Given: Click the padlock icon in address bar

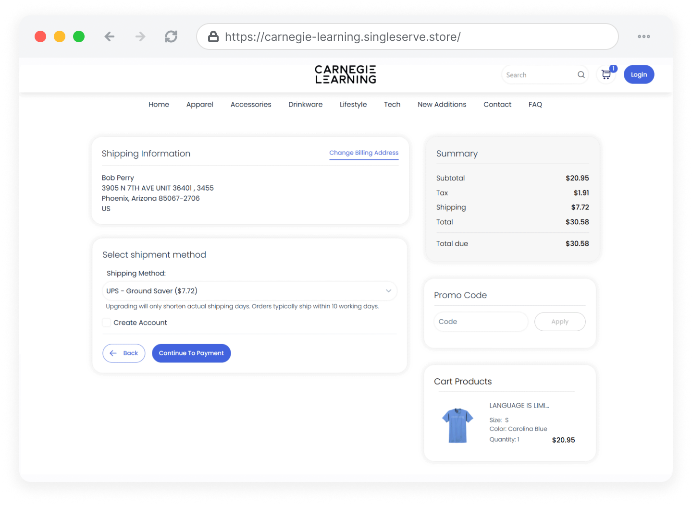Looking at the screenshot, I should (213, 36).
